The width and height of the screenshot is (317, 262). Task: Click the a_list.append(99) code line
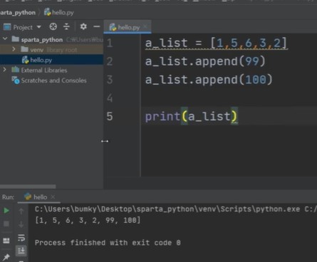[x=205, y=61]
